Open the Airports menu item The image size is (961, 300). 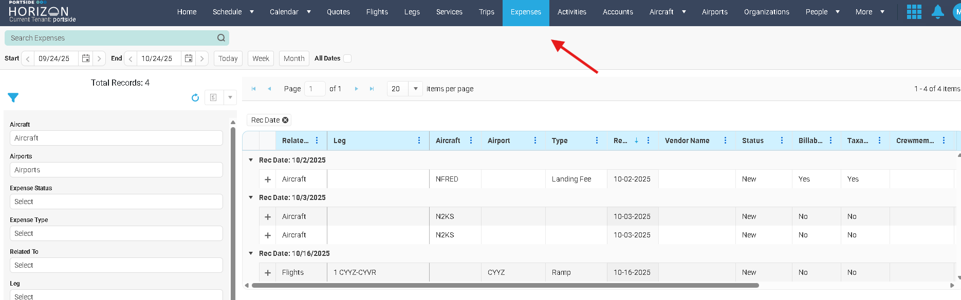pyautogui.click(x=714, y=12)
